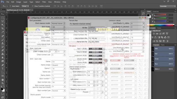Open the Window menu
The width and height of the screenshot is (177, 99).
click(x=57, y=2)
